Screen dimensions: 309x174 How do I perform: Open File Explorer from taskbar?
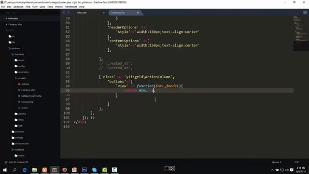coord(34,170)
